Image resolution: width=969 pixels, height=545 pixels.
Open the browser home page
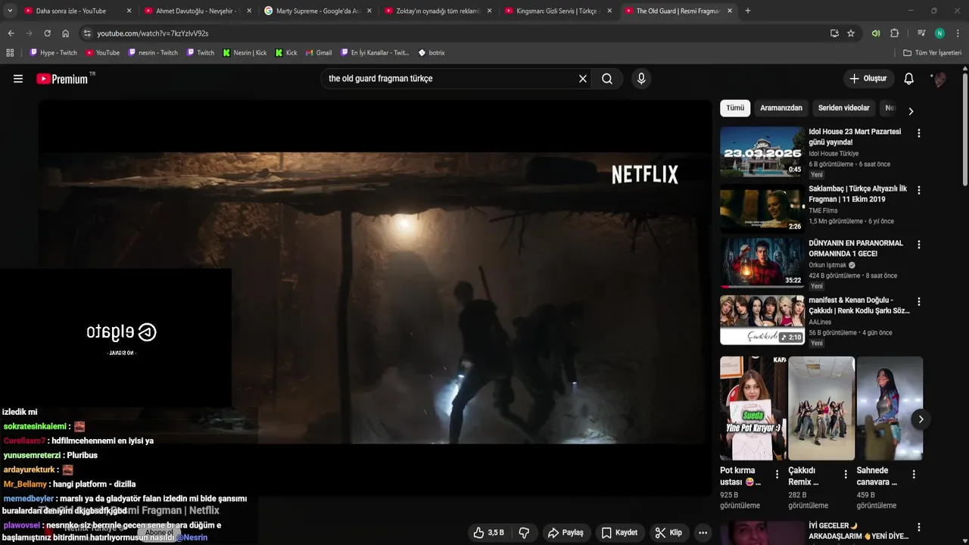tap(66, 33)
